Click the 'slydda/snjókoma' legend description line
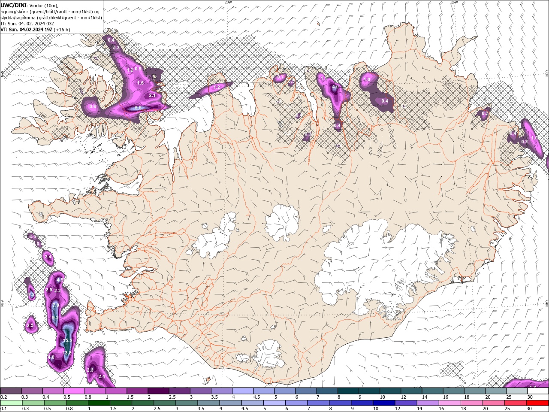This screenshot has height=412, width=549. [x=51, y=18]
